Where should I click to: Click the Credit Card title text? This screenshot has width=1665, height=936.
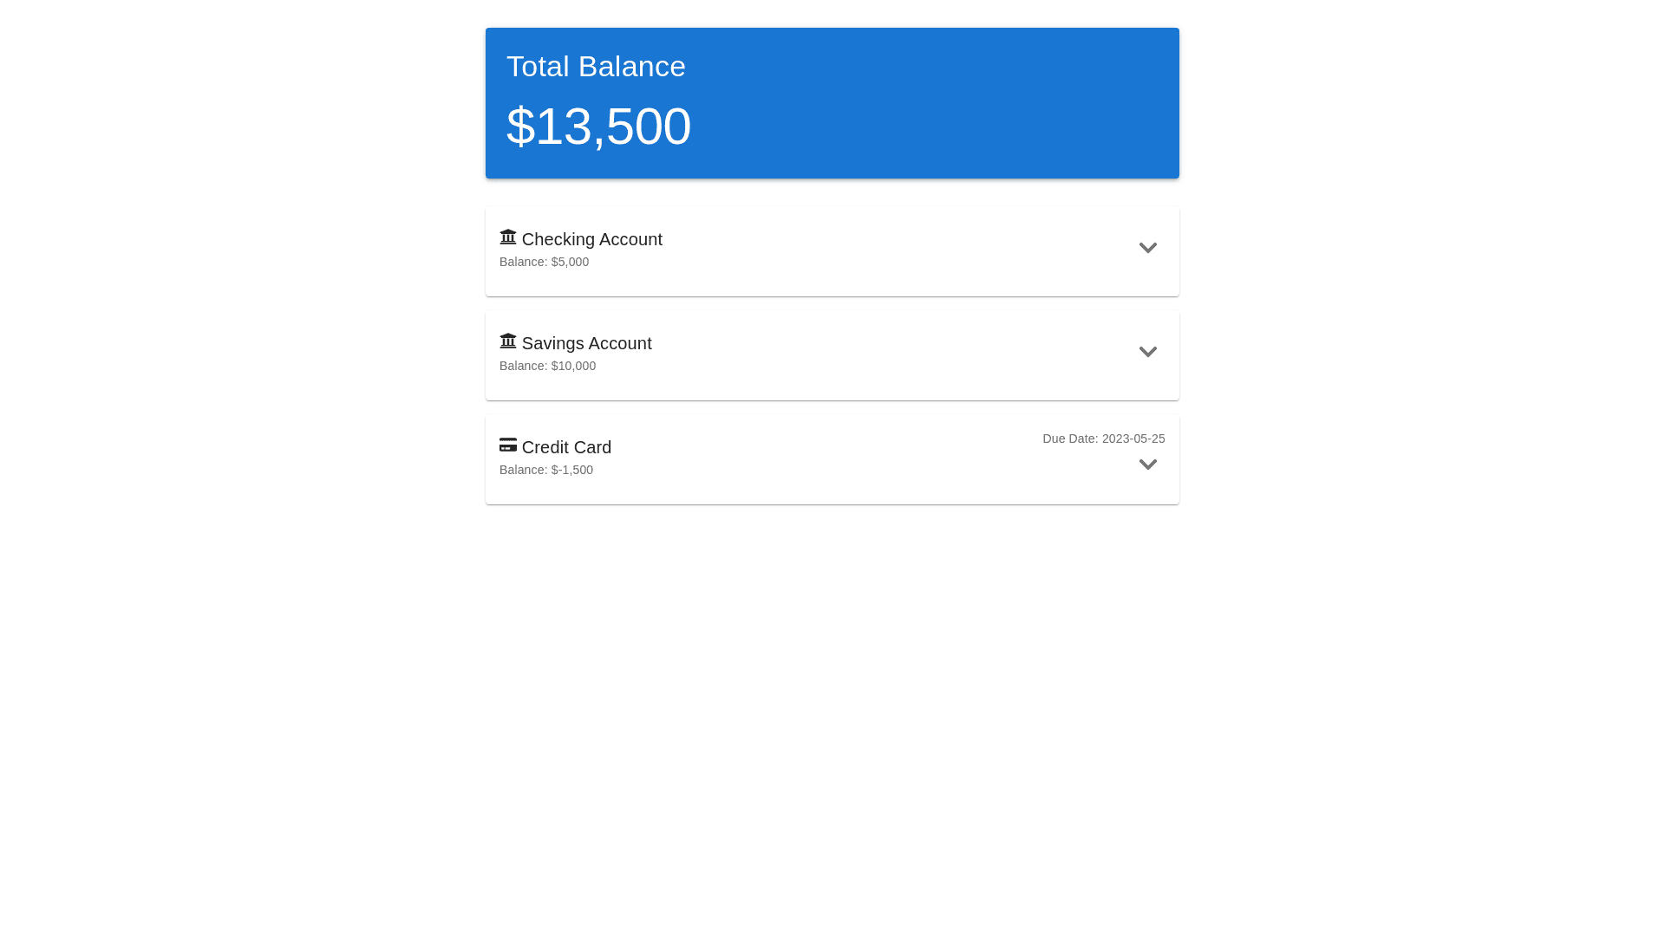(x=566, y=447)
